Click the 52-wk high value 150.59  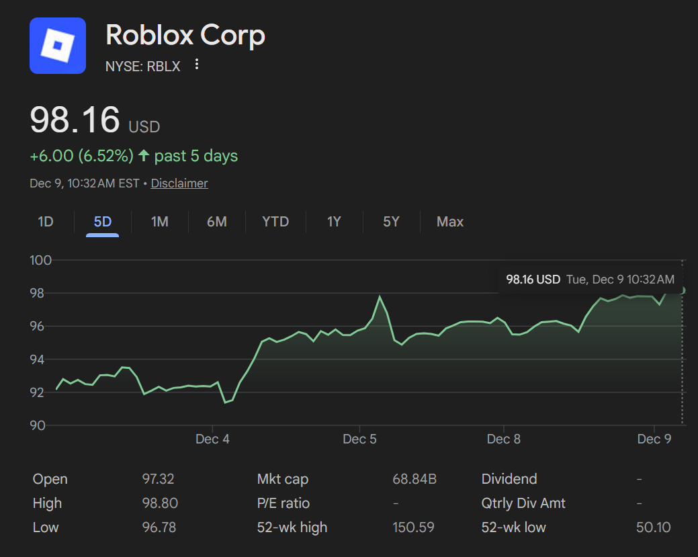pyautogui.click(x=413, y=527)
